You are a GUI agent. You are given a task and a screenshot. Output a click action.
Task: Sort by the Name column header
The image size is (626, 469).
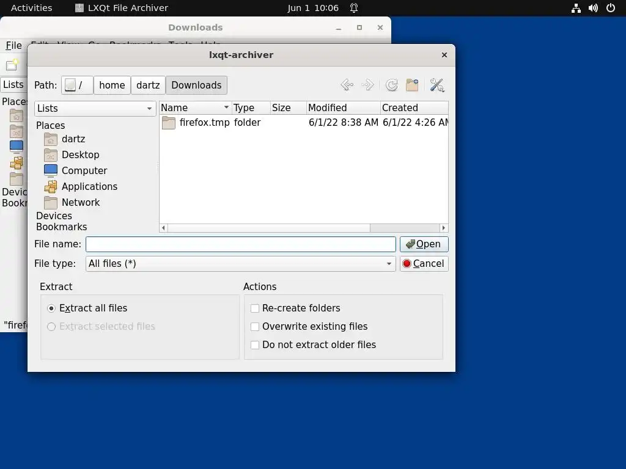point(195,107)
